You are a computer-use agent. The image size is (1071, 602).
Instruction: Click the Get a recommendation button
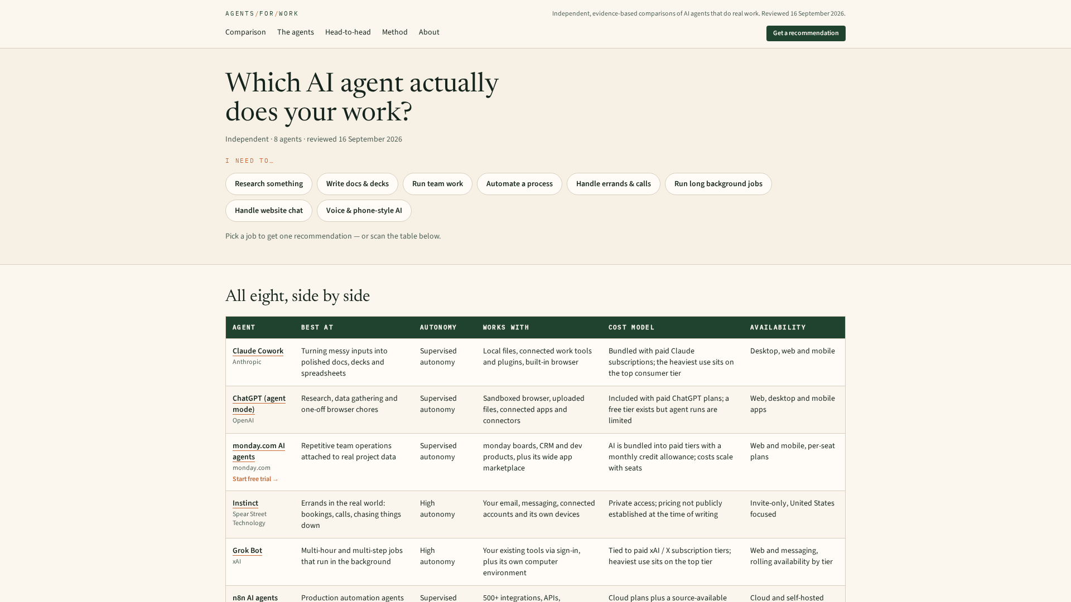pyautogui.click(x=805, y=33)
